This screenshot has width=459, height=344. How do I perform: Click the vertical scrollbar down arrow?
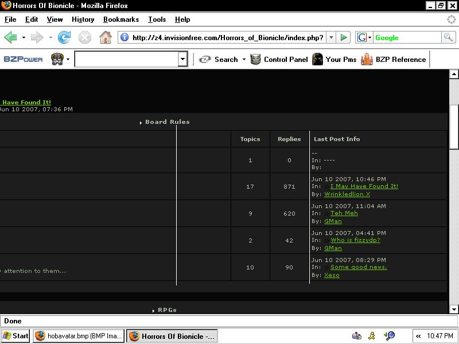click(454, 309)
